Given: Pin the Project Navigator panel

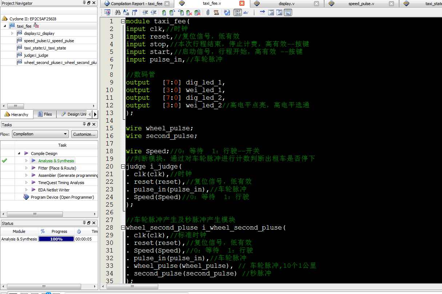Looking at the screenshot, I should click(85, 3).
